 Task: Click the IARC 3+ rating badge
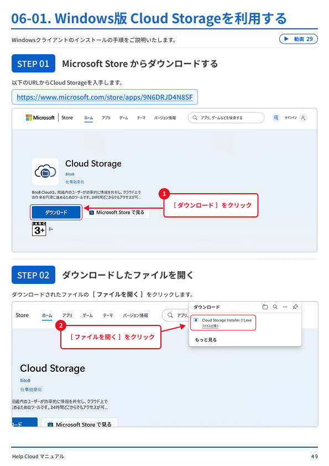click(39, 229)
